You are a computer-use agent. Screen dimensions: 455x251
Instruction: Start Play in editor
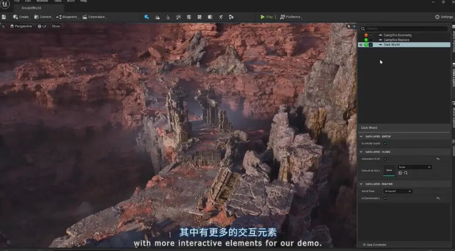(x=266, y=17)
